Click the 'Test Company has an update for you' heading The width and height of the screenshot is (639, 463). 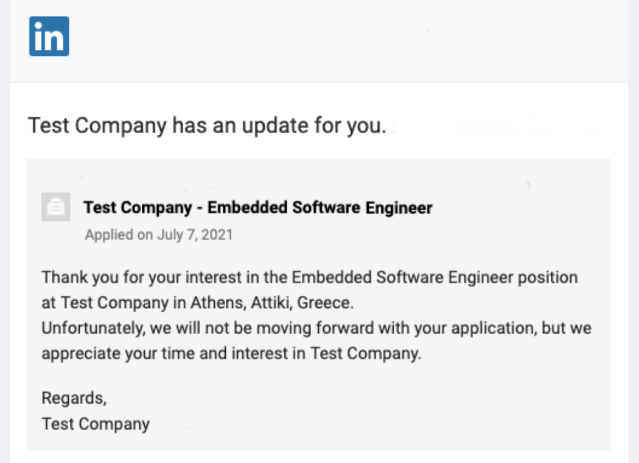coord(207,125)
